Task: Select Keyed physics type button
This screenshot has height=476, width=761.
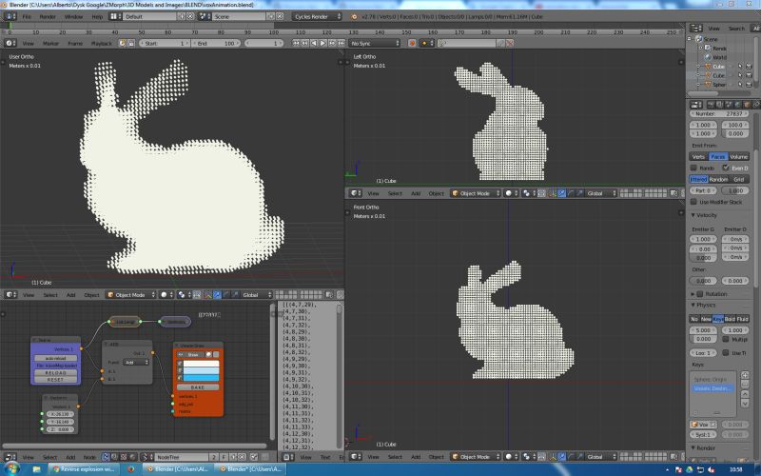Action: tap(718, 319)
